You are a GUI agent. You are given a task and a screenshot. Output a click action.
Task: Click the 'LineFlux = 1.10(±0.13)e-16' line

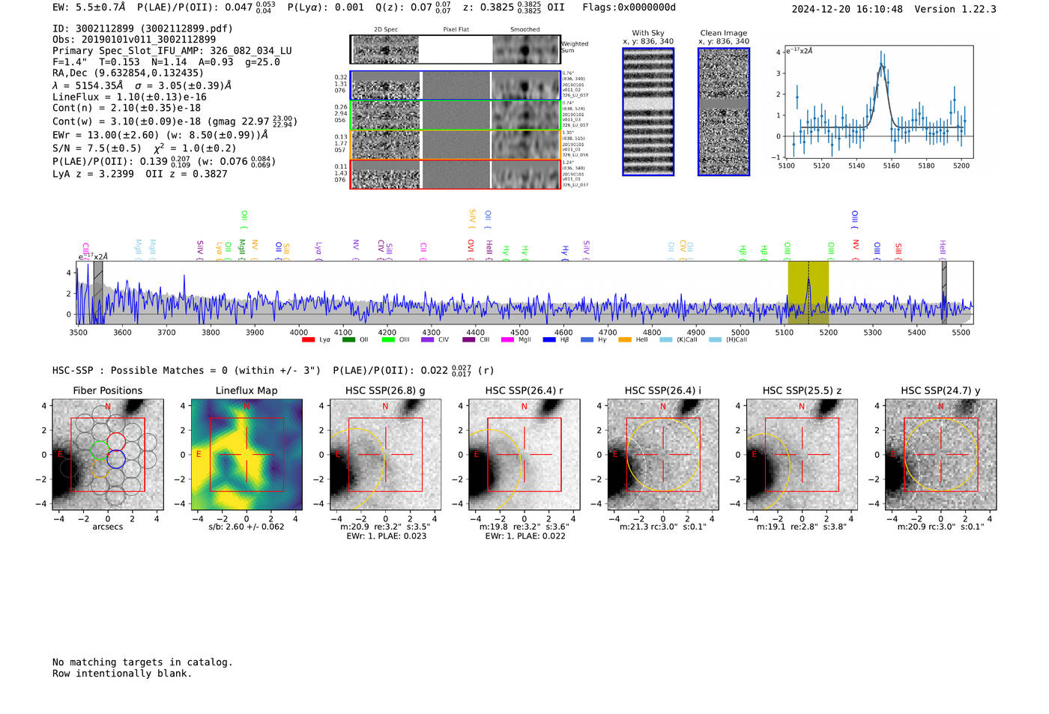pyautogui.click(x=130, y=97)
